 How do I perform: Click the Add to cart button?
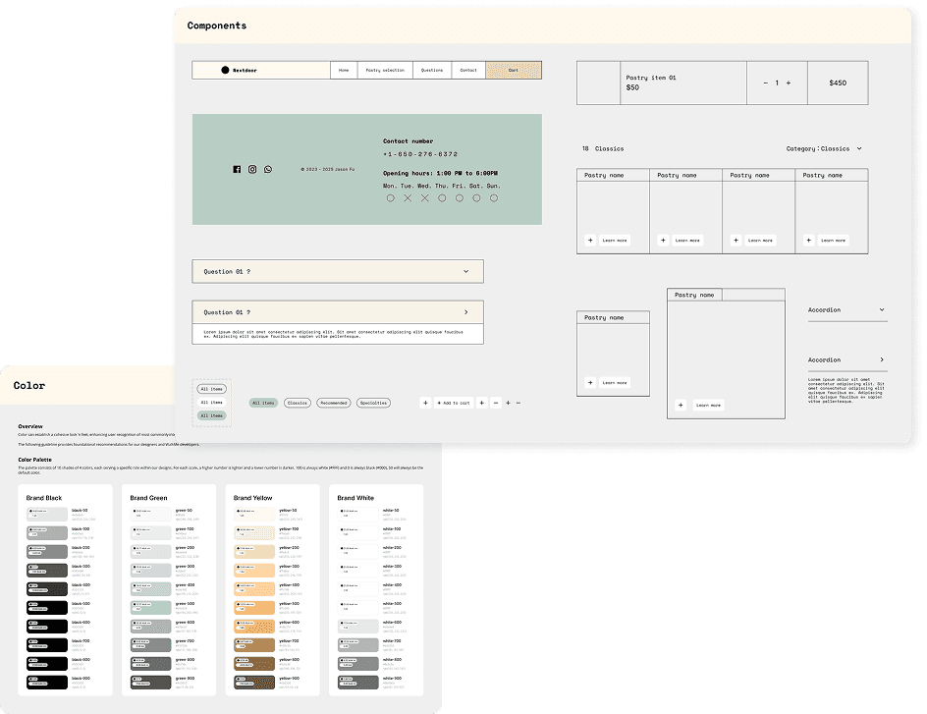(x=454, y=403)
